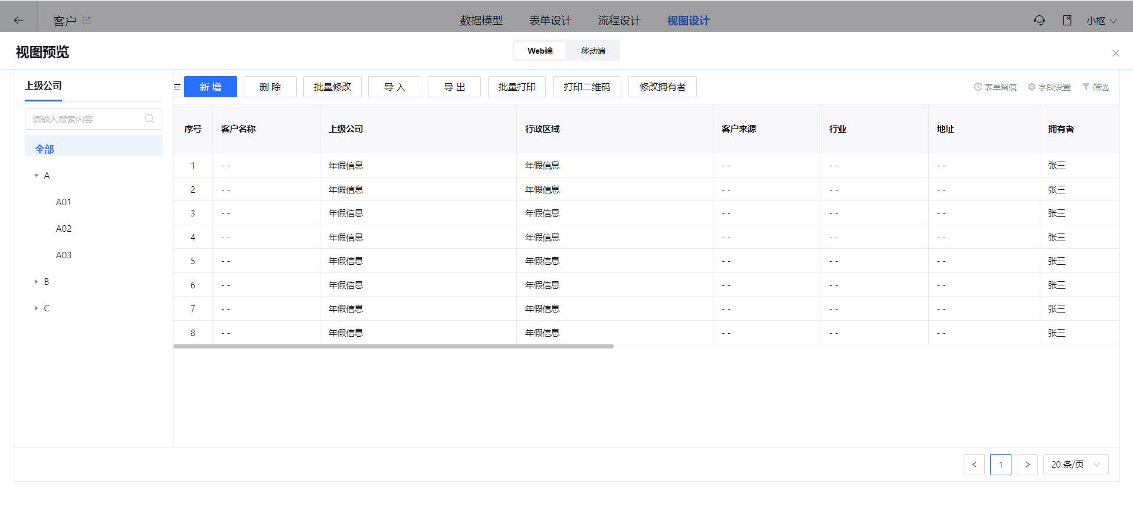The width and height of the screenshot is (1133, 513).
Task: Expand tree node B
Action: pos(37,282)
